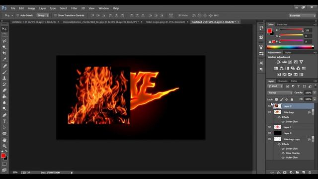Screen dimensions: 318x179
Task: Select the Hand tool
Action: click(4, 140)
